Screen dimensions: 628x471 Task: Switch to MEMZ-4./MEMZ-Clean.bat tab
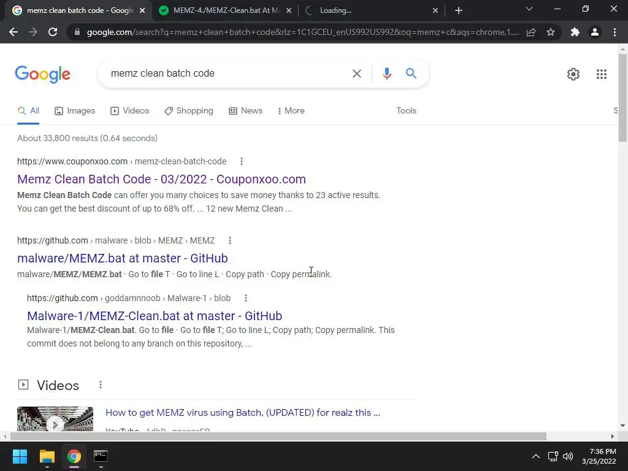[225, 10]
